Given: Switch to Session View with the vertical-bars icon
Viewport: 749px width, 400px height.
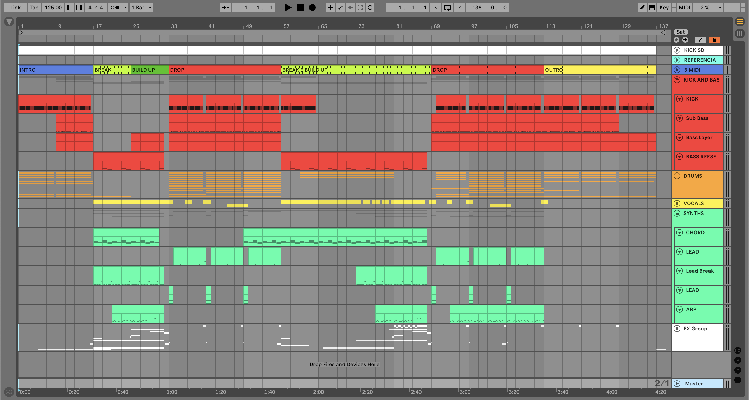Looking at the screenshot, I should pyautogui.click(x=740, y=34).
